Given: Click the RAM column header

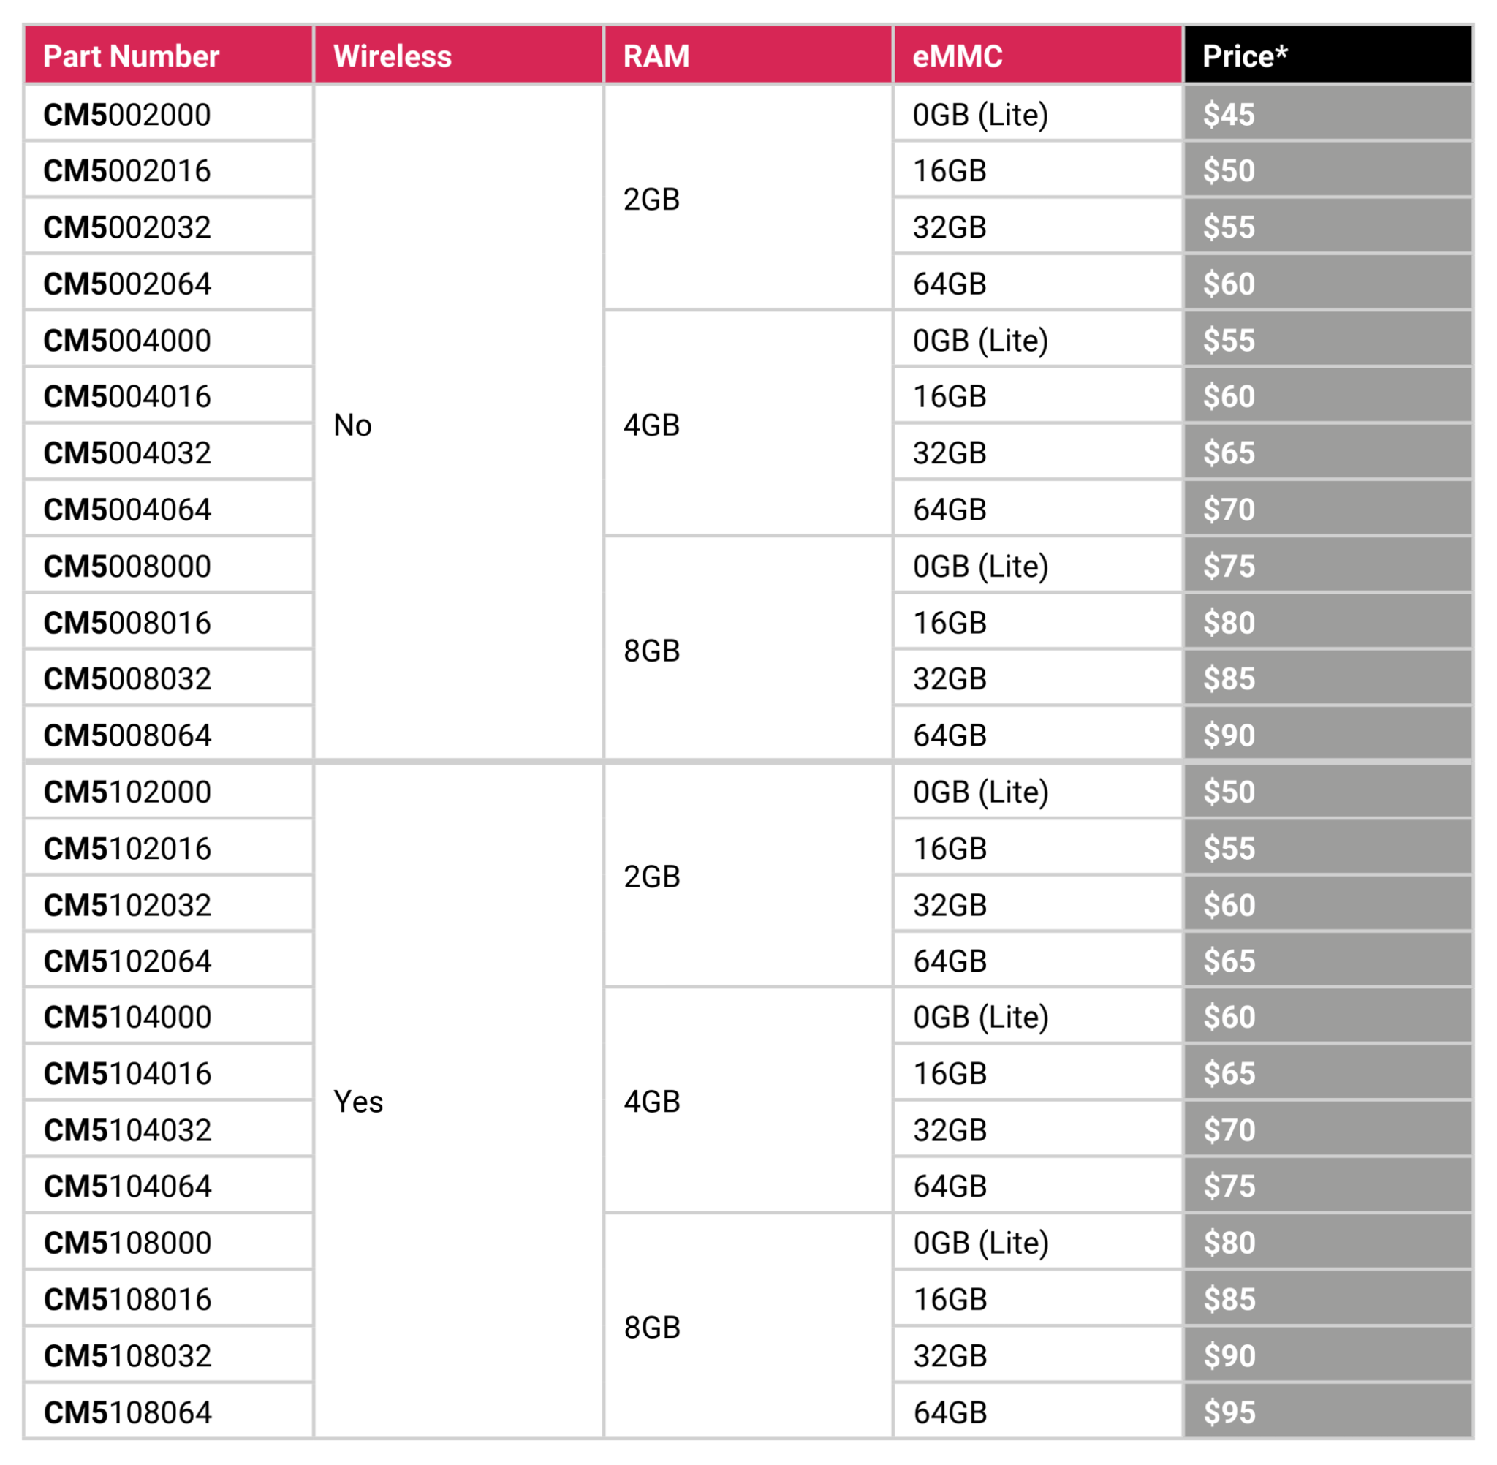Looking at the screenshot, I should click(x=656, y=56).
